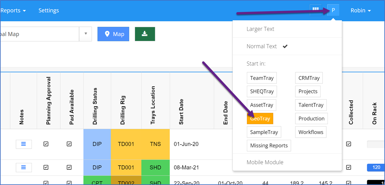Toggle Collected checkbox in 01-Jun-20 row
The height and width of the screenshot is (185, 385).
(349, 144)
